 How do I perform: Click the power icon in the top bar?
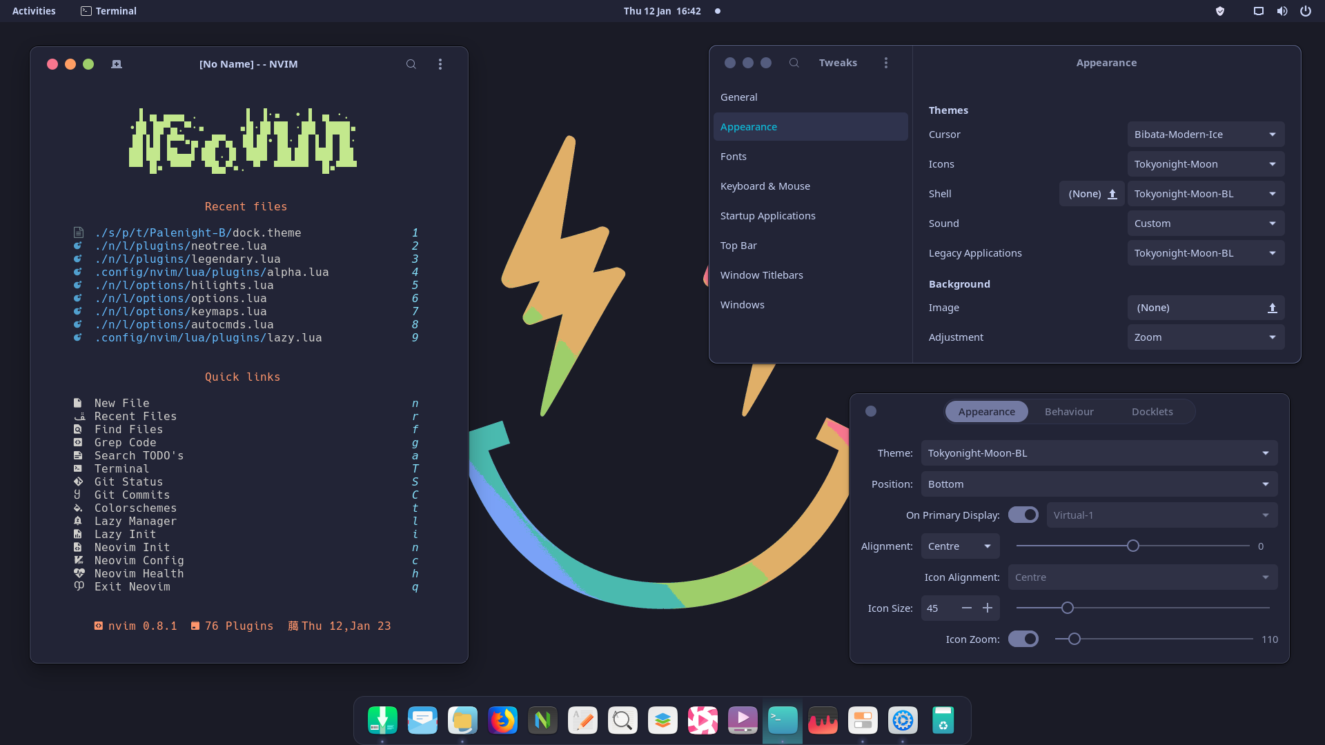(x=1306, y=11)
